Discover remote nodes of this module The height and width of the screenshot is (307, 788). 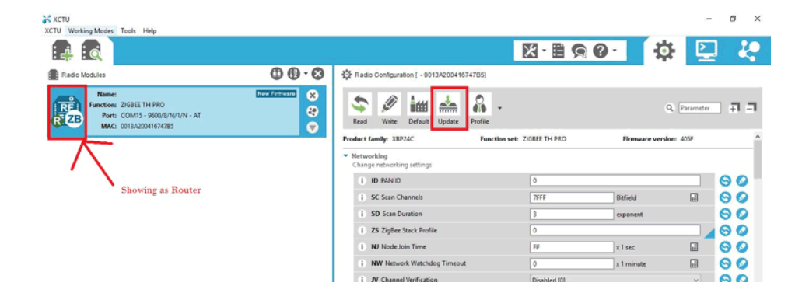313,112
